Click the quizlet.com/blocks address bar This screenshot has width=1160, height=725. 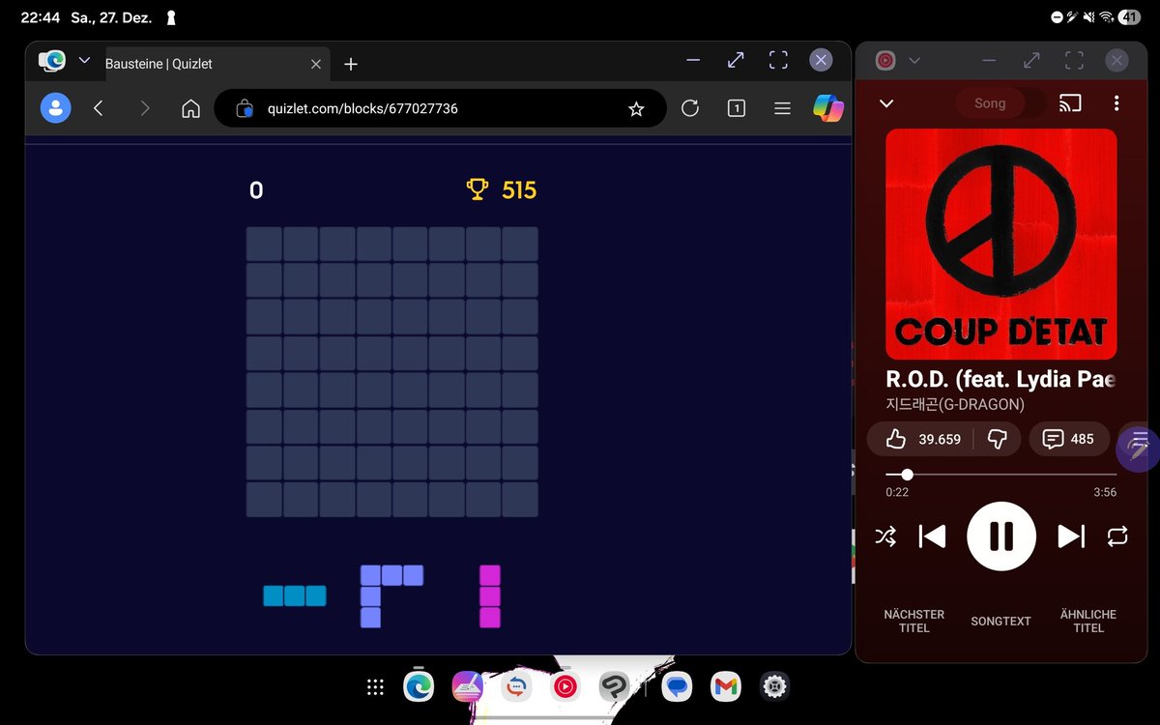(x=440, y=108)
